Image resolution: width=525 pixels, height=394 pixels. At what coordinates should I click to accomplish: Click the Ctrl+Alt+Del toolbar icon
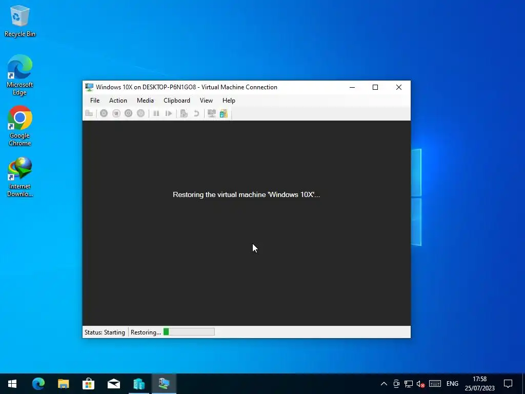coord(89,113)
